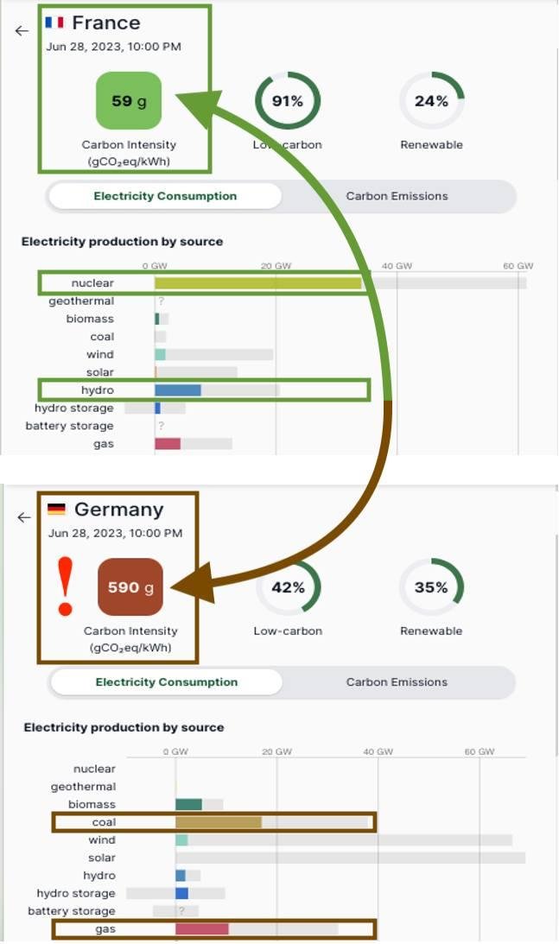The height and width of the screenshot is (944, 559).
Task: Click the coal bar in Germany chart
Action: click(x=218, y=822)
